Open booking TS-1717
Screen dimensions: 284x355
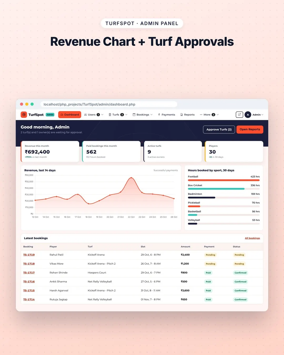(29, 273)
